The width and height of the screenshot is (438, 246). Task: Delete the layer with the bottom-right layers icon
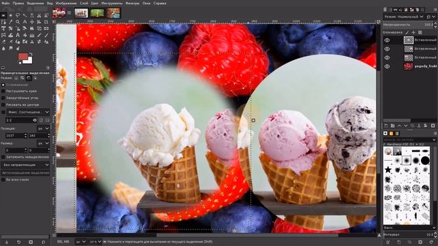coord(433,126)
